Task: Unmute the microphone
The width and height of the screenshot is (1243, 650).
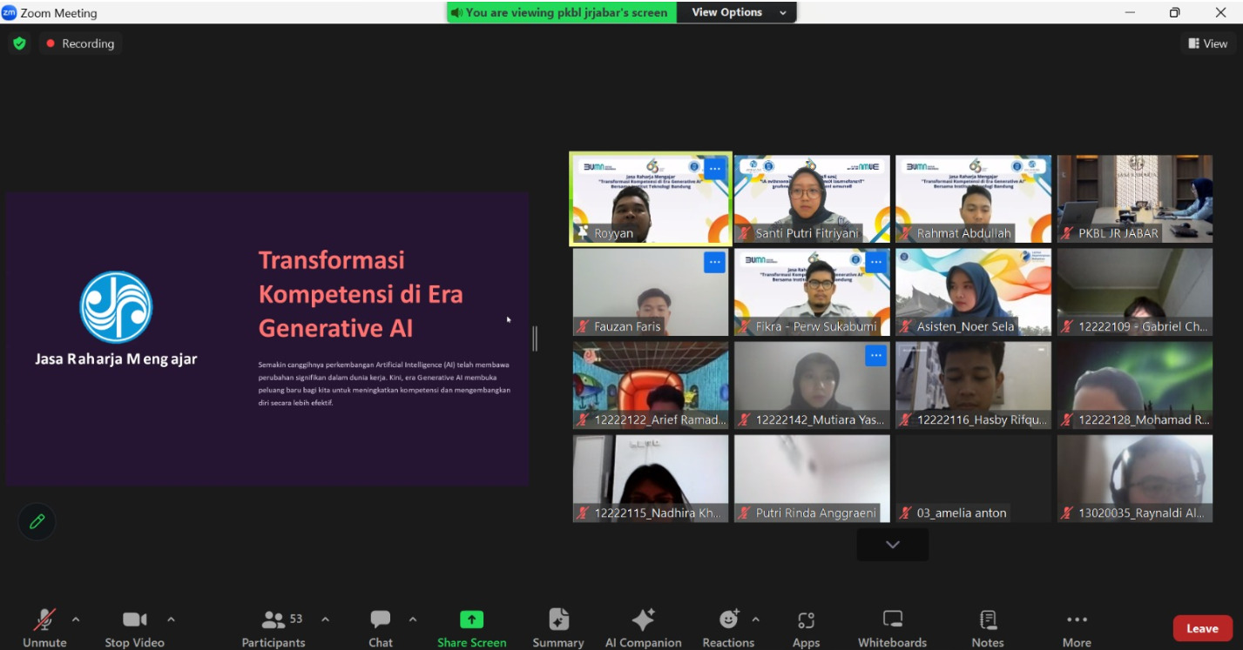Action: [44, 628]
